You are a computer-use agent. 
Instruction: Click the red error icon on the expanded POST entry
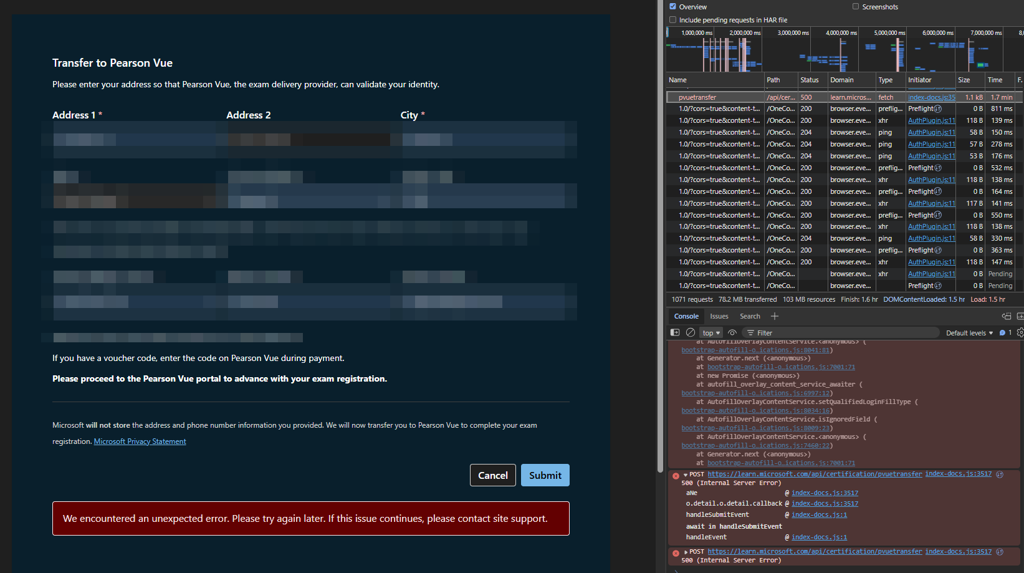[676, 476]
